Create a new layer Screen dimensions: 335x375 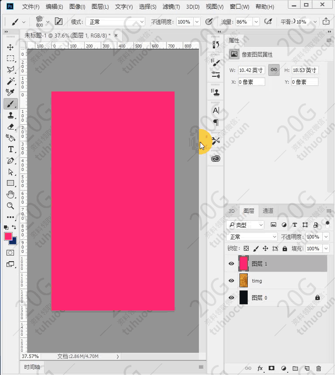click(307, 368)
